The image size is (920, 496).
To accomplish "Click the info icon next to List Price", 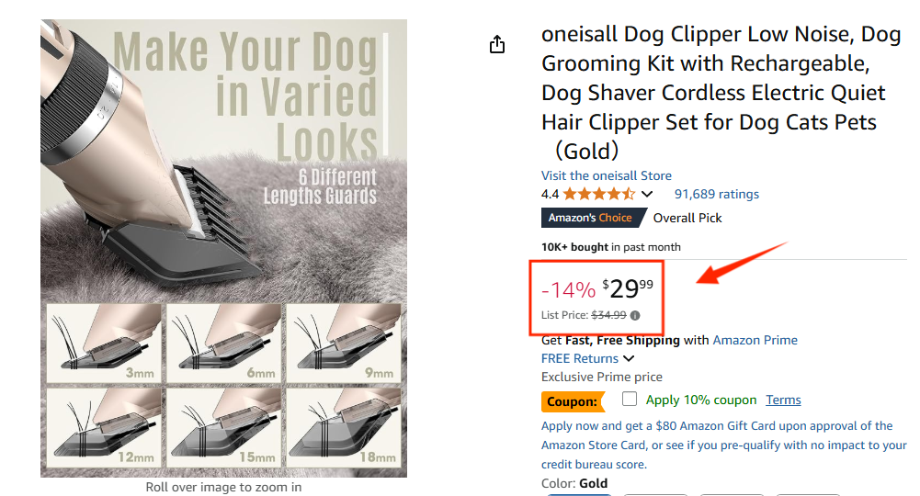I will 635,315.
